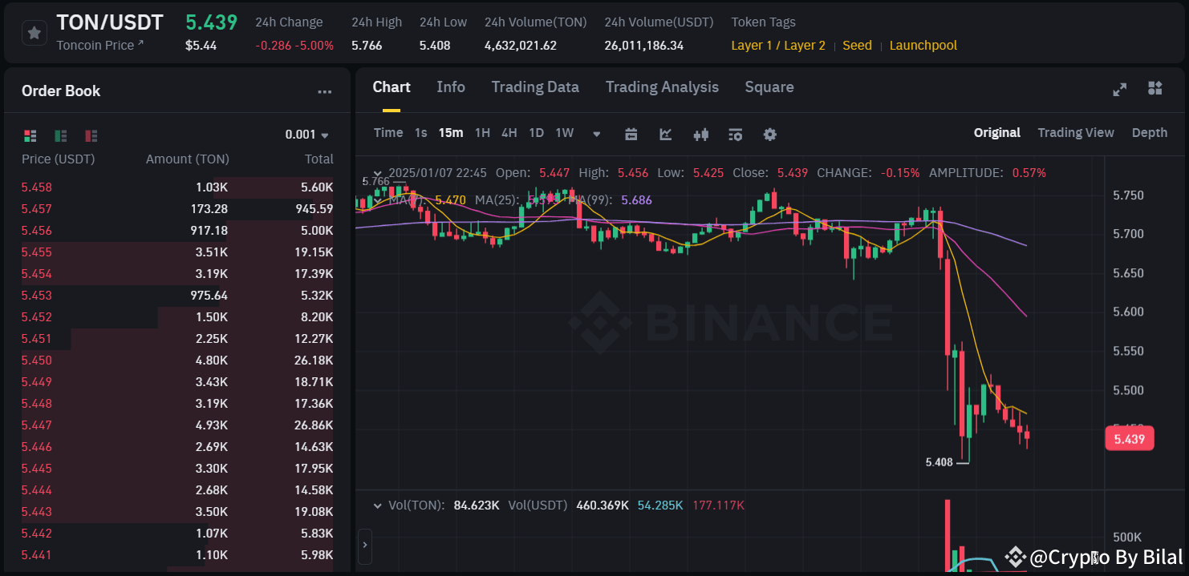This screenshot has width=1189, height=576.
Task: Click the candlestick chart style icon
Action: pyautogui.click(x=700, y=135)
